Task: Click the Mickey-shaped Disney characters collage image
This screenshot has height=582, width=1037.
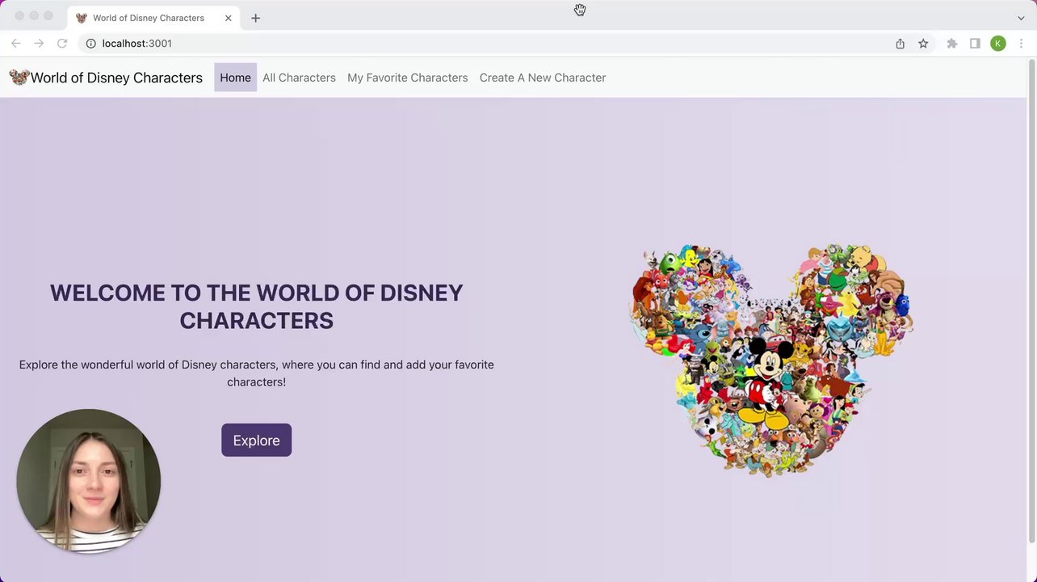Action: (x=771, y=360)
